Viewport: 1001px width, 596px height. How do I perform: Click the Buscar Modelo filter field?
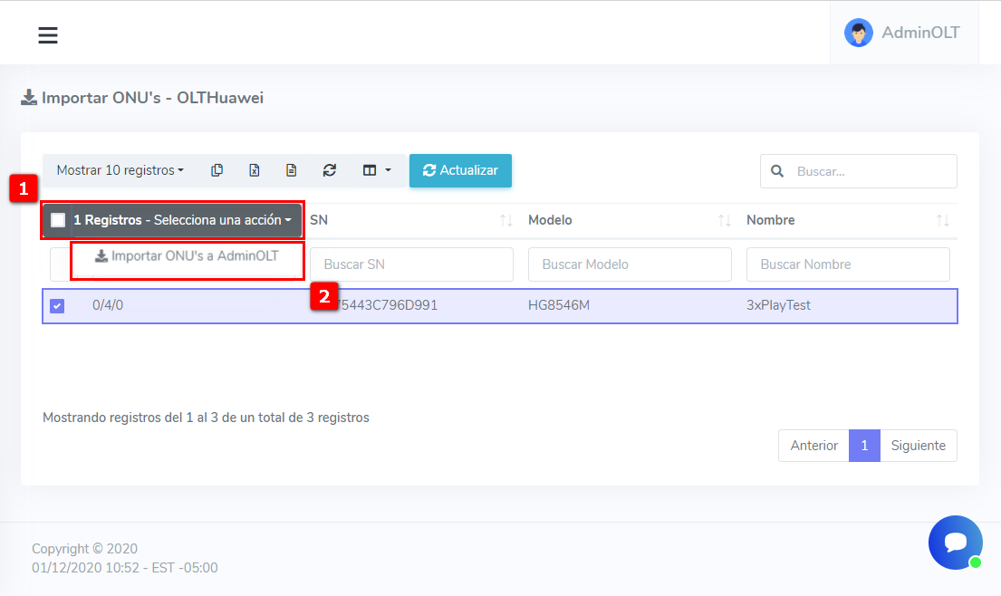[x=630, y=264]
